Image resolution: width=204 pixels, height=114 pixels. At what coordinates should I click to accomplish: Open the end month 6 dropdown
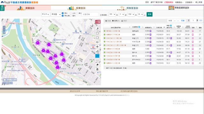coord(140,14)
